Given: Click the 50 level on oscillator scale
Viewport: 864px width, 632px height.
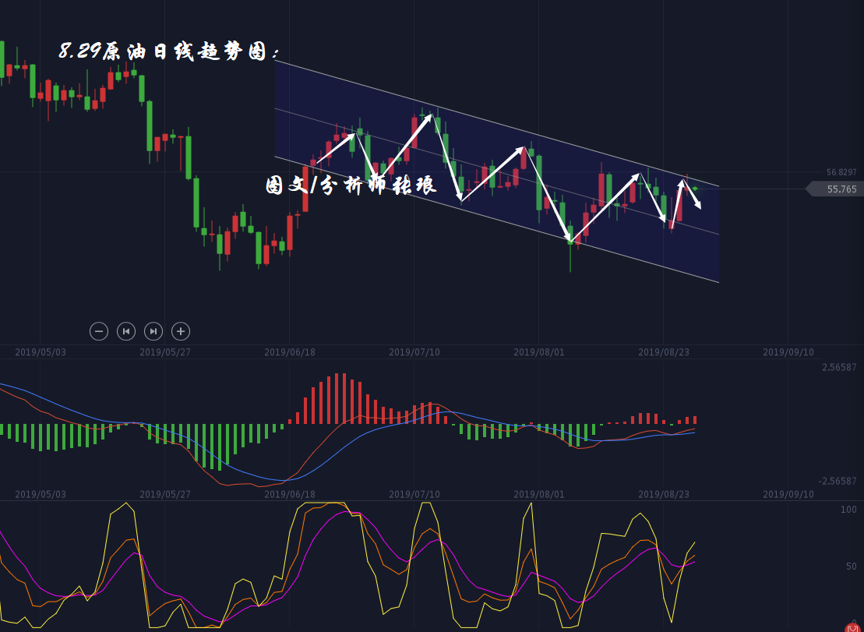Looking at the screenshot, I should 851,567.
